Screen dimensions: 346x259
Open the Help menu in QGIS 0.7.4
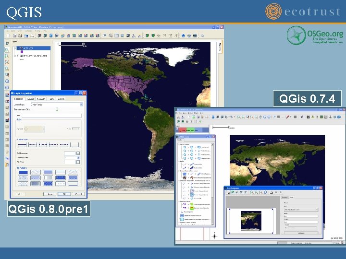point(201,113)
